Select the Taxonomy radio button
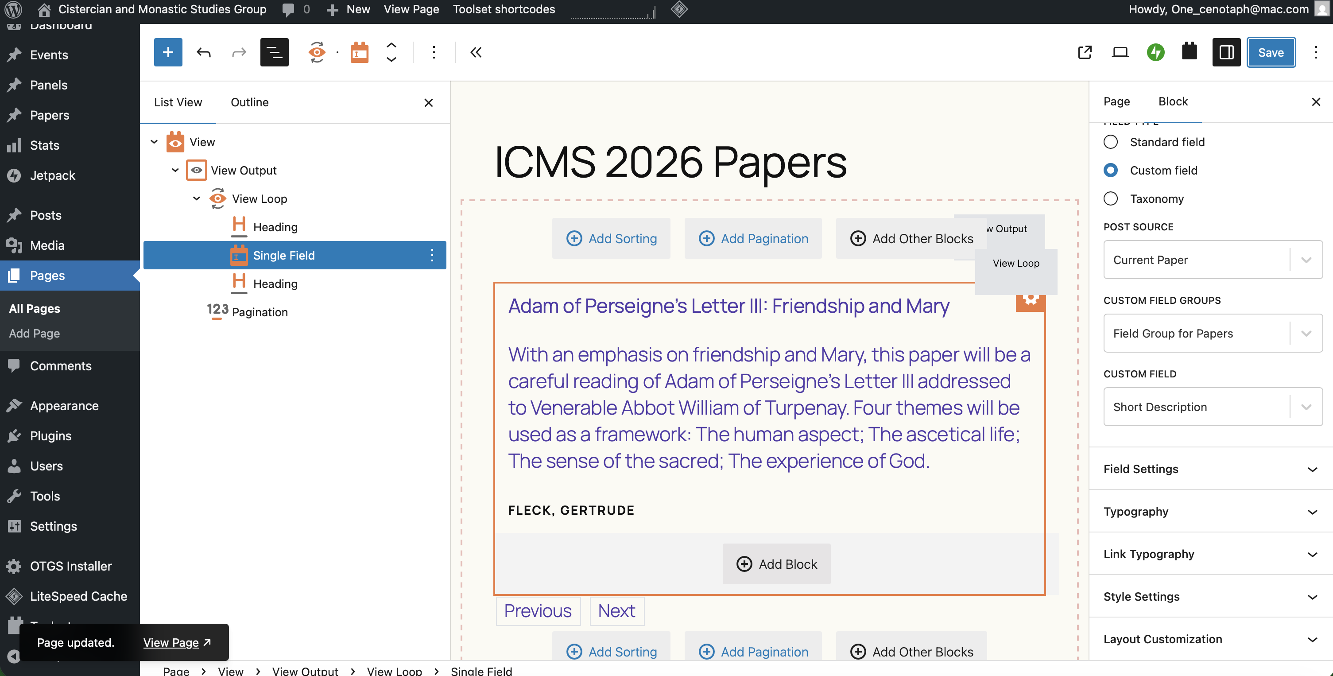 pos(1111,199)
